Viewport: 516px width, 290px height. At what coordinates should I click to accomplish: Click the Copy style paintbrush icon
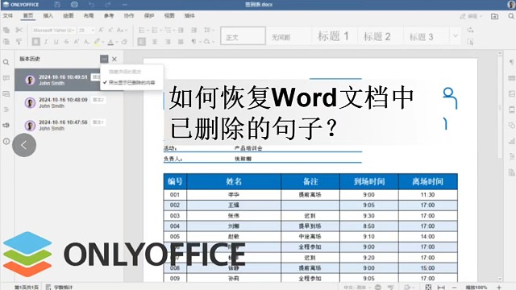click(19, 41)
